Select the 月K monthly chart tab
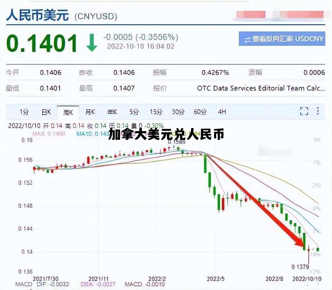 coord(90,112)
